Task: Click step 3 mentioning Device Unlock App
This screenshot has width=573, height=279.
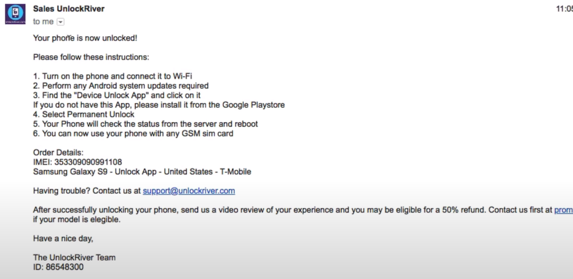Action: pos(117,95)
